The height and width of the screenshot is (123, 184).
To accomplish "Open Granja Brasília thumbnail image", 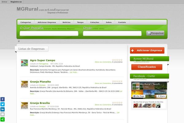I will point(25,105).
